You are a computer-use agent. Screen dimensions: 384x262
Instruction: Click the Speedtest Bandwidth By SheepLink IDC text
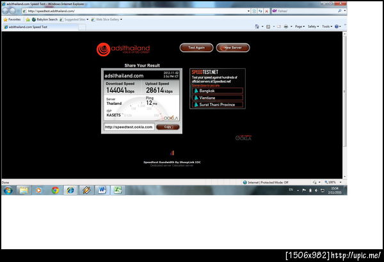point(172,162)
